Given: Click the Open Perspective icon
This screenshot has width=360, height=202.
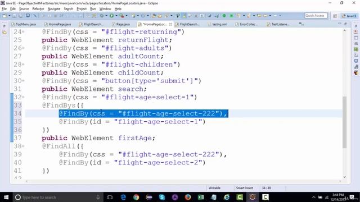Looking at the screenshot, I should [x=335, y=16].
